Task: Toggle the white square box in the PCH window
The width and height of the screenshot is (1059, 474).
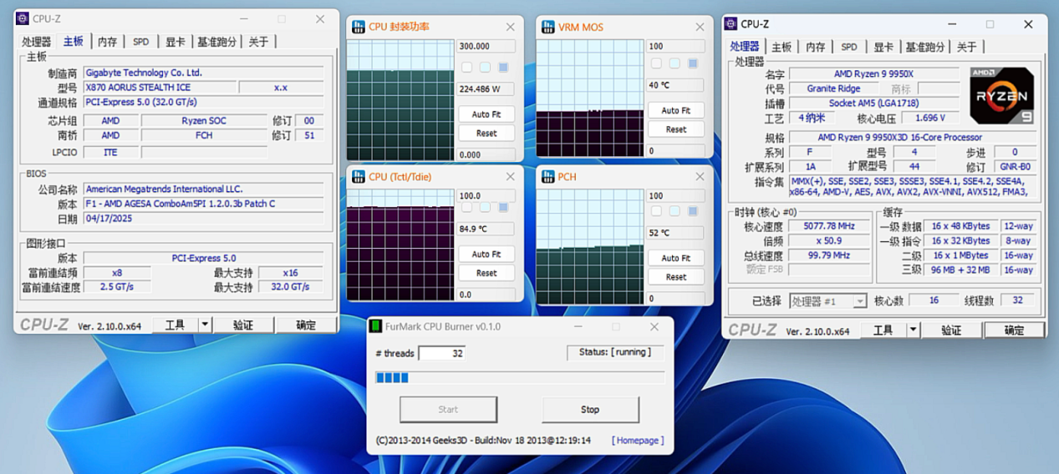Action: point(656,212)
